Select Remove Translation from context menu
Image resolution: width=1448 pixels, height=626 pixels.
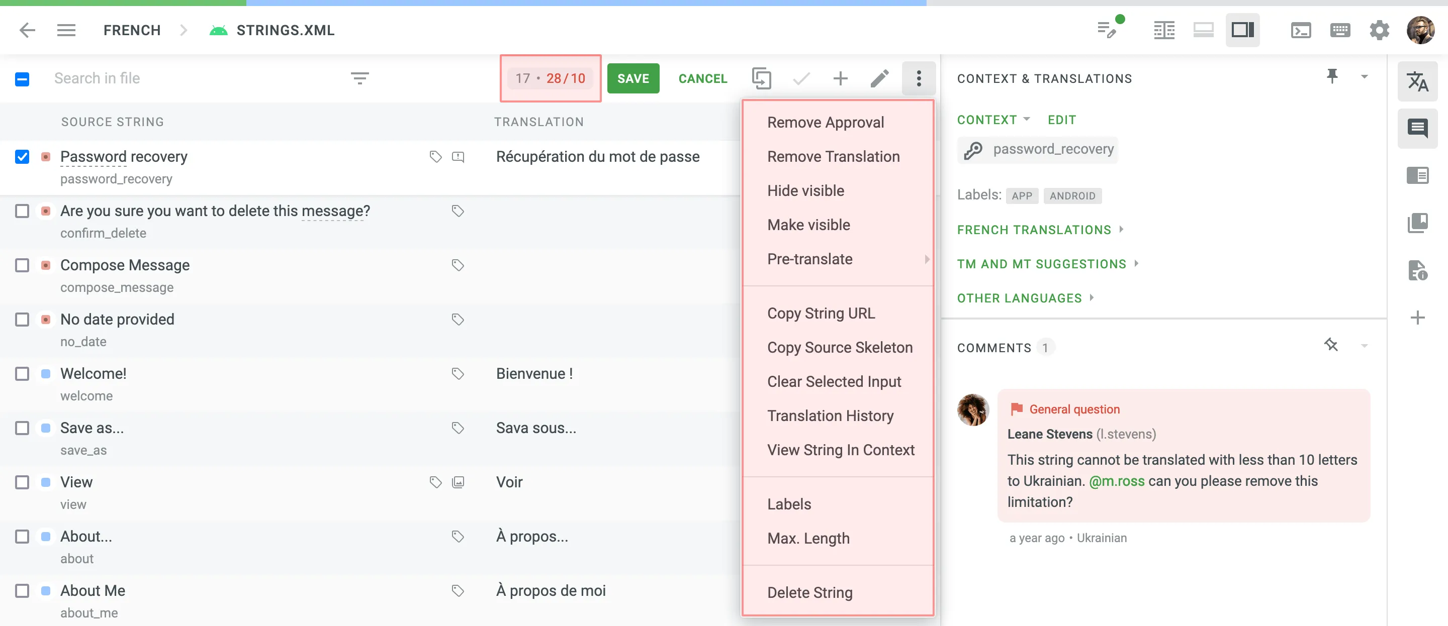click(833, 156)
